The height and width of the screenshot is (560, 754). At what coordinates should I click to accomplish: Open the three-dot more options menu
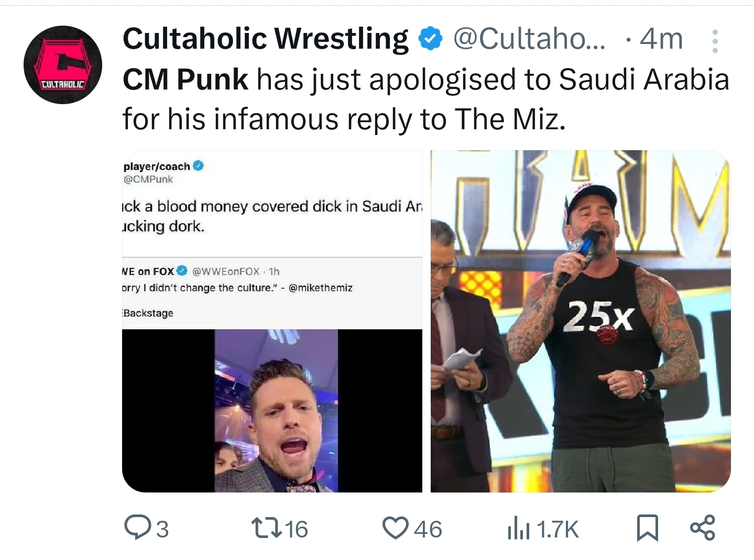715,41
